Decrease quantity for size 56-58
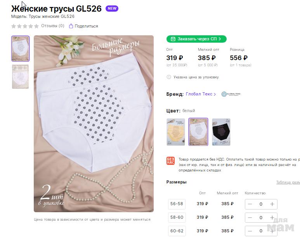This screenshot has height=237, width=300. (250, 204)
